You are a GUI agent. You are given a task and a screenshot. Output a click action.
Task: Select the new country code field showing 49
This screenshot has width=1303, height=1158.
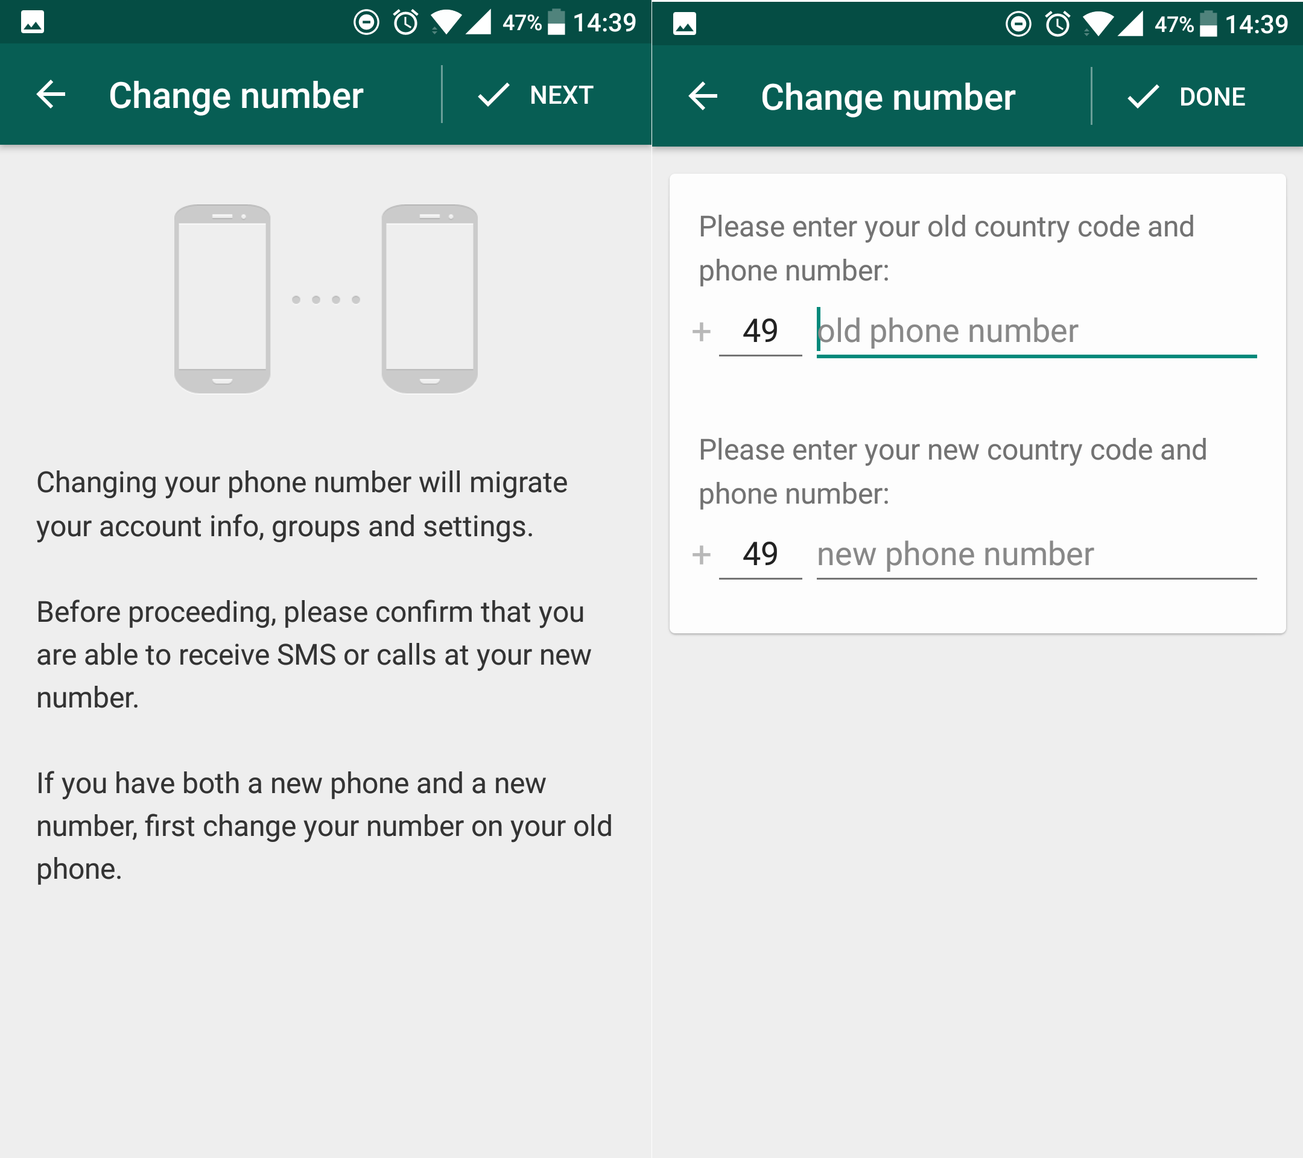pos(761,554)
